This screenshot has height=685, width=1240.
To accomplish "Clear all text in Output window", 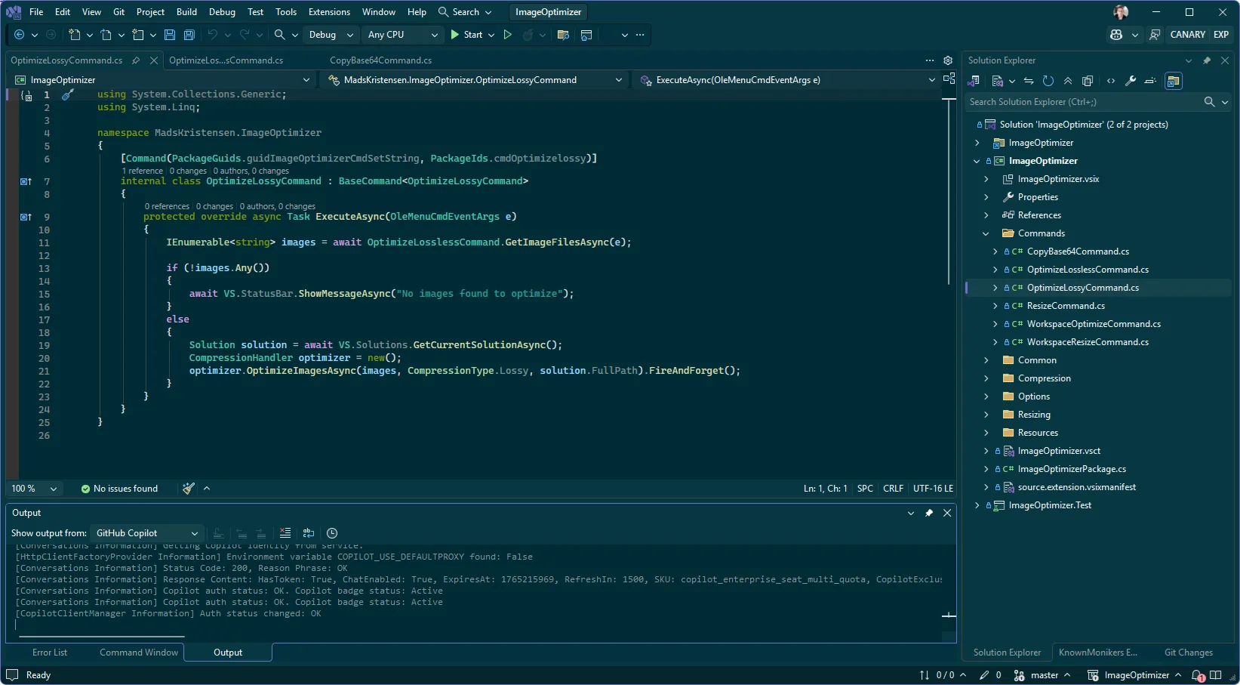I will point(285,533).
